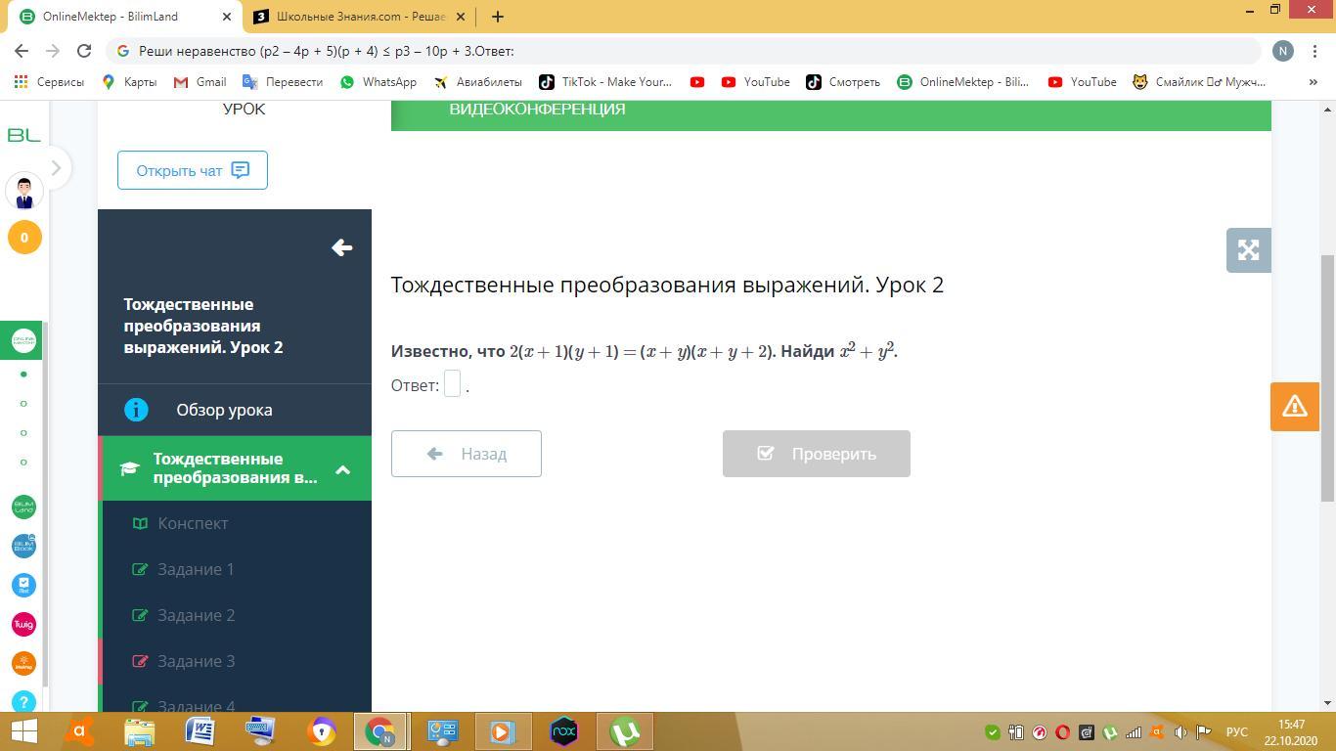Image resolution: width=1336 pixels, height=751 pixels.
Task: Open the TikTok - Make Your... bookmark
Action: point(605,82)
